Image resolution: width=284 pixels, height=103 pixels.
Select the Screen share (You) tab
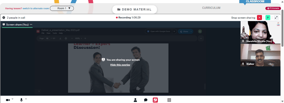17,24
